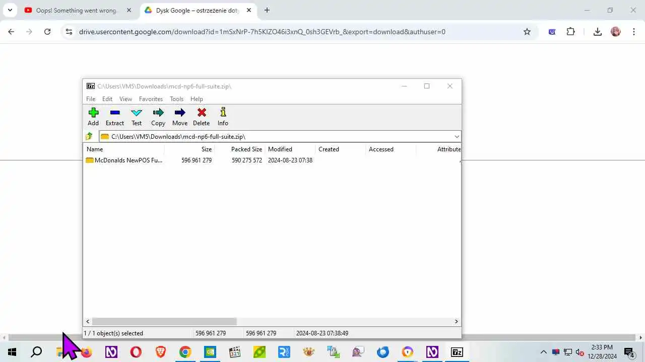The width and height of the screenshot is (645, 362).
Task: Click the 7-Zip horizontal scrollbar thumb
Action: click(x=164, y=321)
